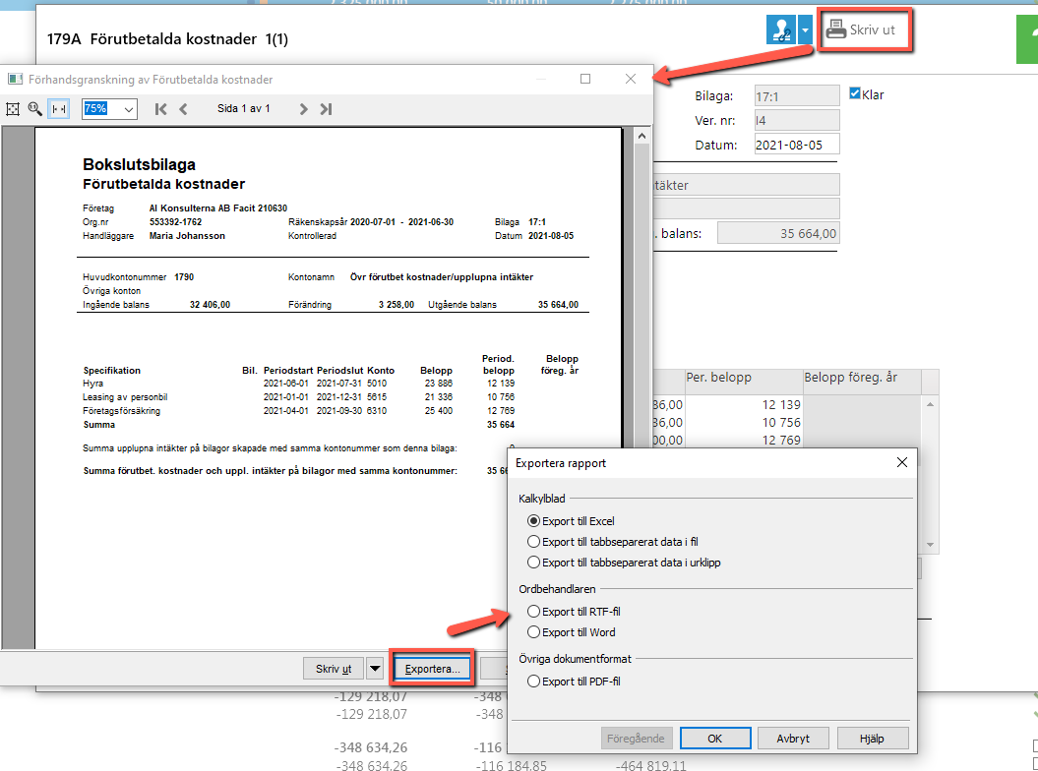This screenshot has width=1038, height=771.
Task: Go to next page in the preview
Action: point(303,109)
